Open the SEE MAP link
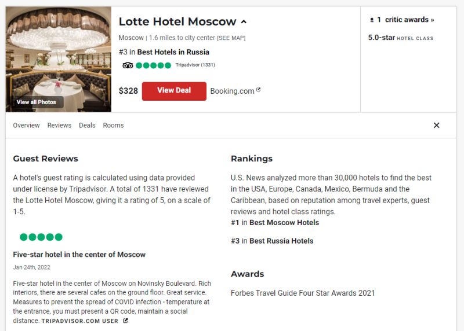The width and height of the screenshot is (464, 331). pyautogui.click(x=231, y=38)
